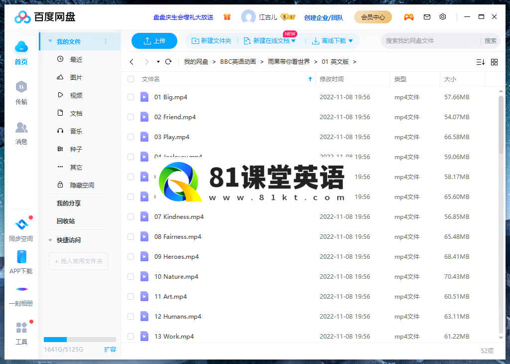The width and height of the screenshot is (510, 364).
Task: Open the 工具 tools icon
Action: point(21,328)
